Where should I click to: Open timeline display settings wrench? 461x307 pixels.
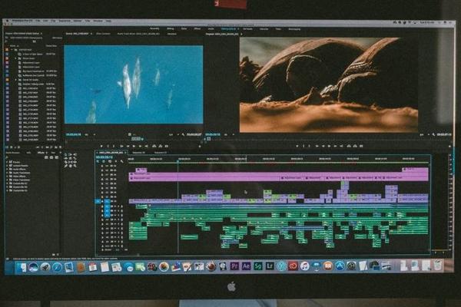[x=121, y=161]
